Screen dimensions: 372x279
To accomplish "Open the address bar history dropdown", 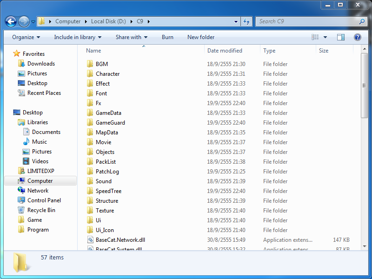I will pyautogui.click(x=236, y=21).
